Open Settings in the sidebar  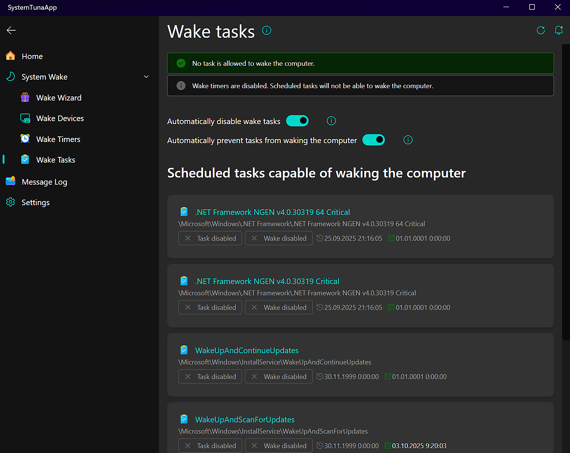click(x=36, y=203)
